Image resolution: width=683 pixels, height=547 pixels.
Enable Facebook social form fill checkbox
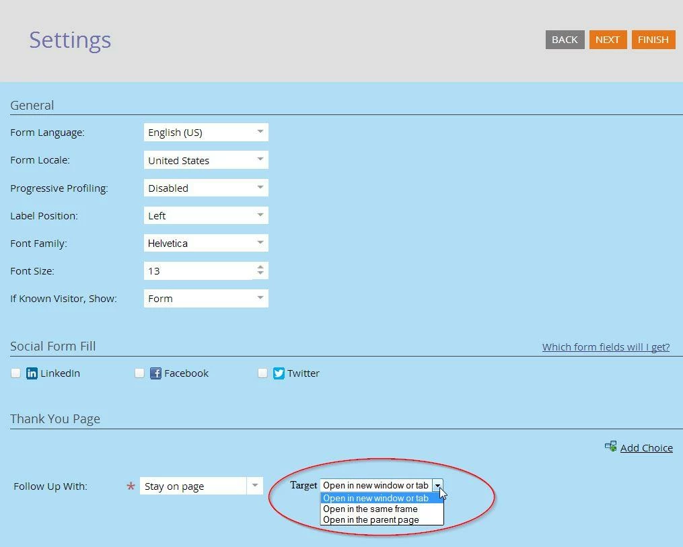pyautogui.click(x=139, y=373)
